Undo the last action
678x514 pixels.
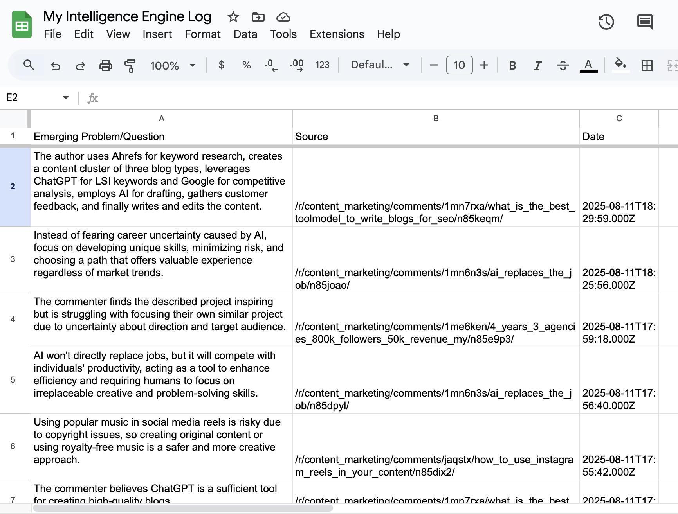click(x=55, y=65)
